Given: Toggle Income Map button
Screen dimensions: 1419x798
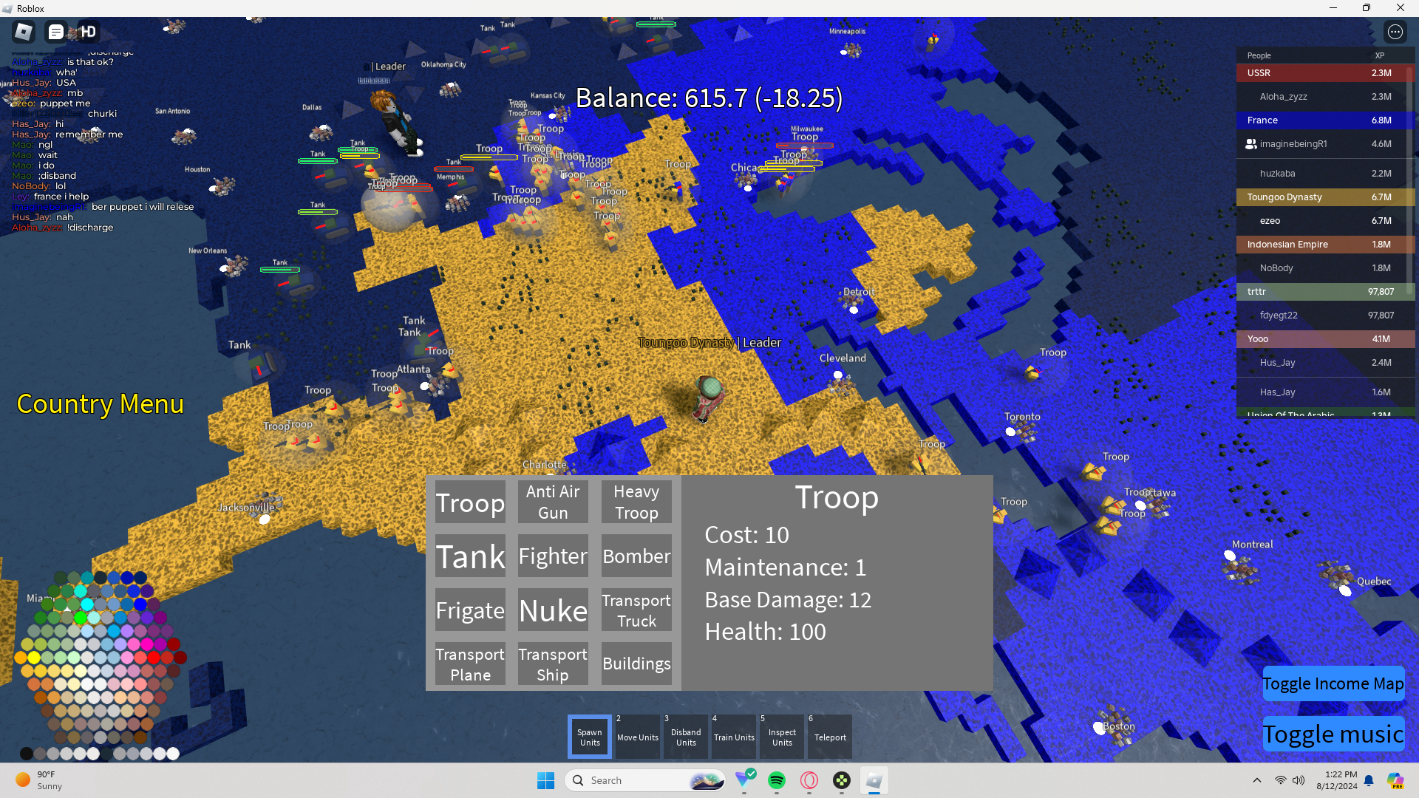Looking at the screenshot, I should click(x=1333, y=683).
